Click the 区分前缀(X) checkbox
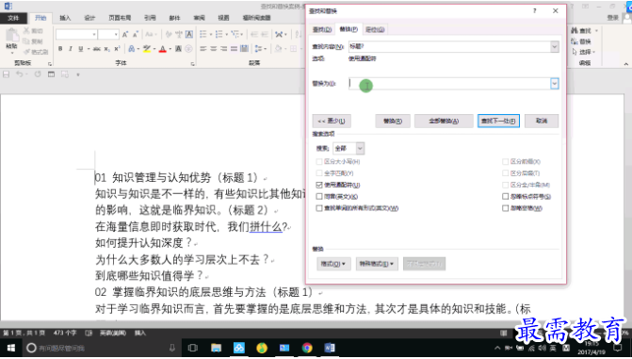Screen dimensions: 632x359 [505, 162]
